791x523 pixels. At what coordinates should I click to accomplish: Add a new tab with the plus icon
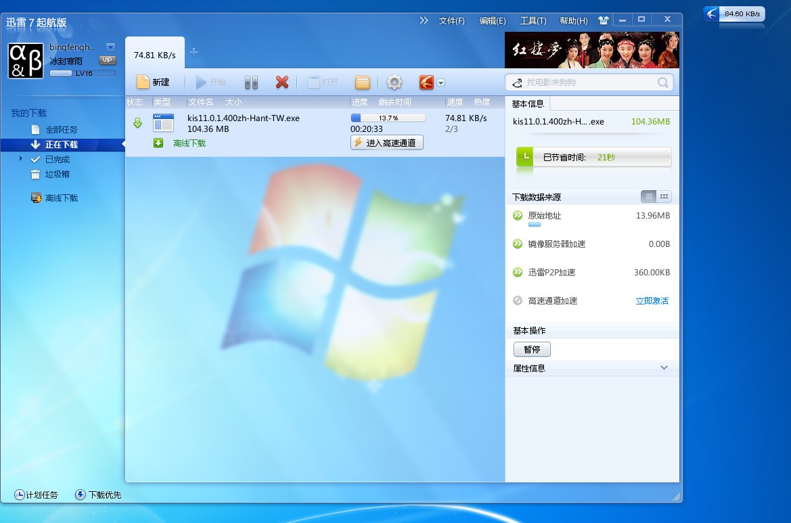coord(194,52)
